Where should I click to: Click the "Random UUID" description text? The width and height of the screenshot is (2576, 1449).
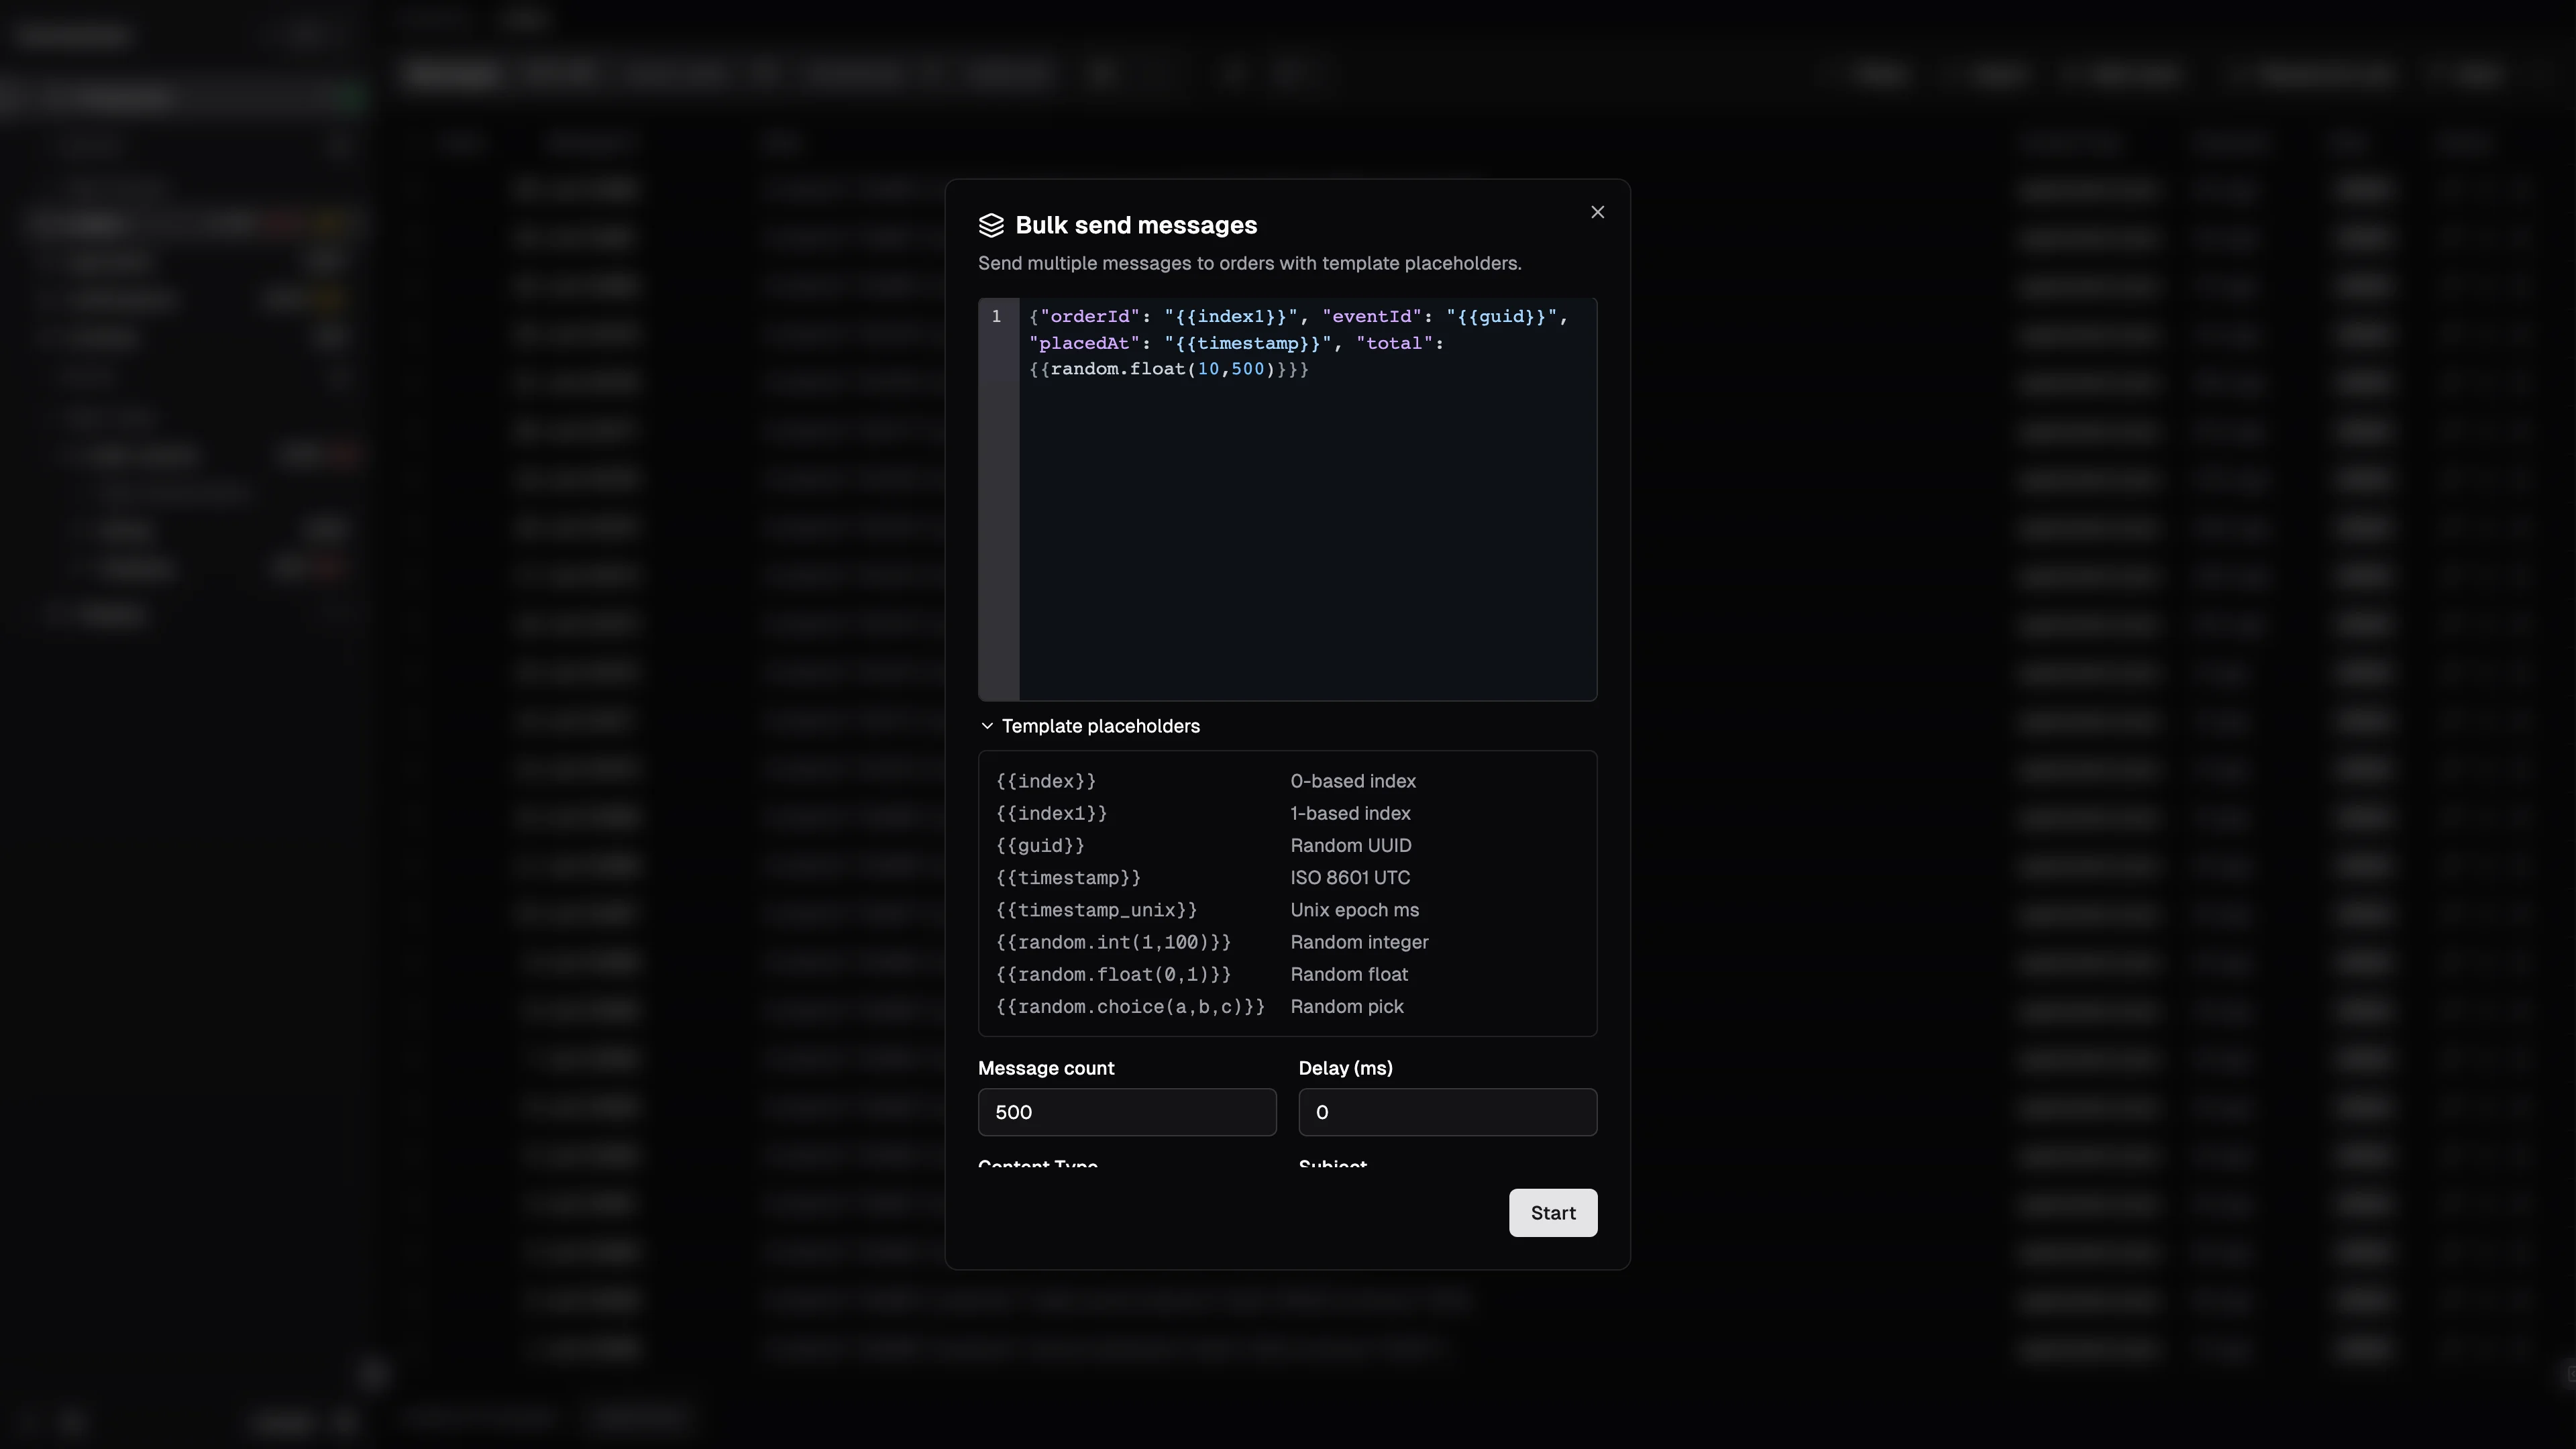[x=1351, y=845]
